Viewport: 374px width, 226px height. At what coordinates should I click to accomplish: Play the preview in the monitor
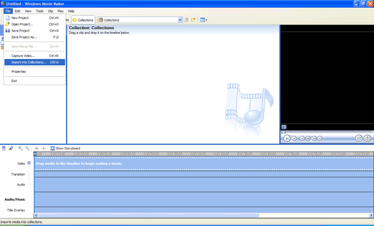coord(287,138)
